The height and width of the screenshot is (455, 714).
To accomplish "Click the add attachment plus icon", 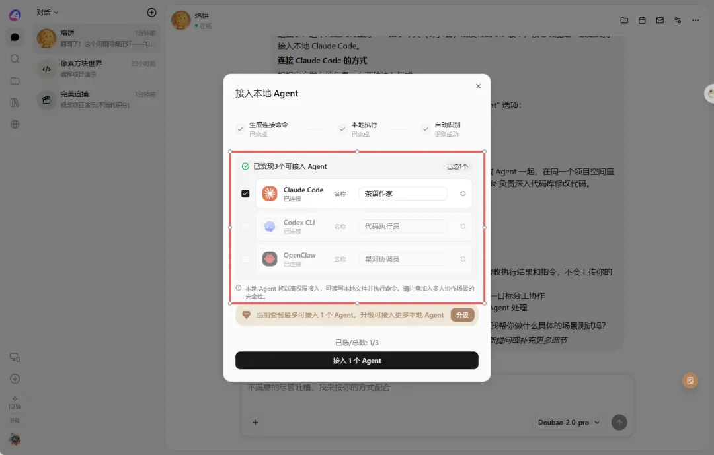I will pos(255,422).
